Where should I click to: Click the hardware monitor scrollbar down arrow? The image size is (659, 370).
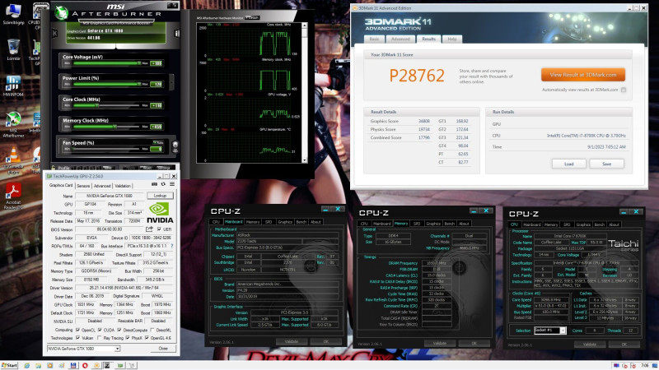(x=304, y=160)
